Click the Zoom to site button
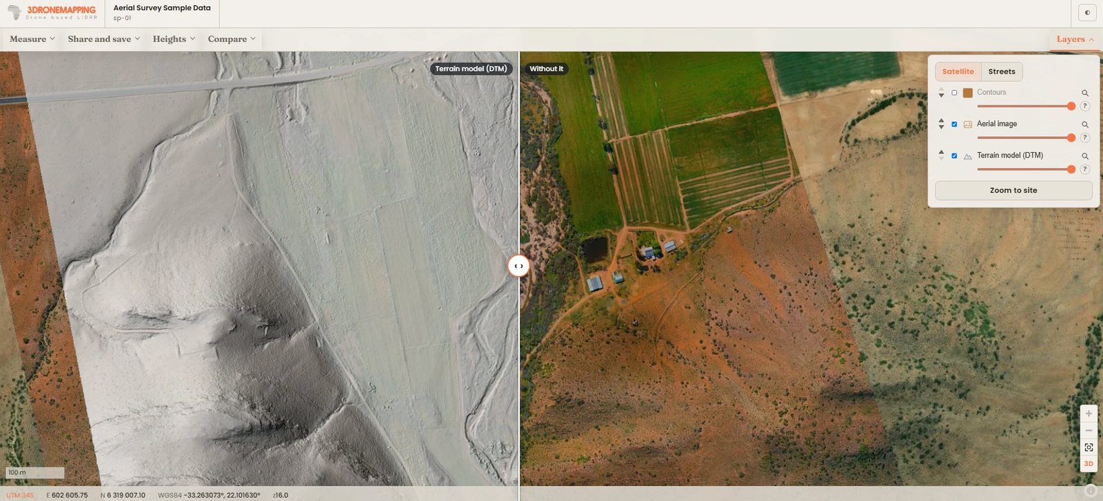 tap(1013, 191)
